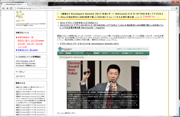The image size is (180, 117).
Task: Open the 2010年 events link
Action: pos(39,44)
